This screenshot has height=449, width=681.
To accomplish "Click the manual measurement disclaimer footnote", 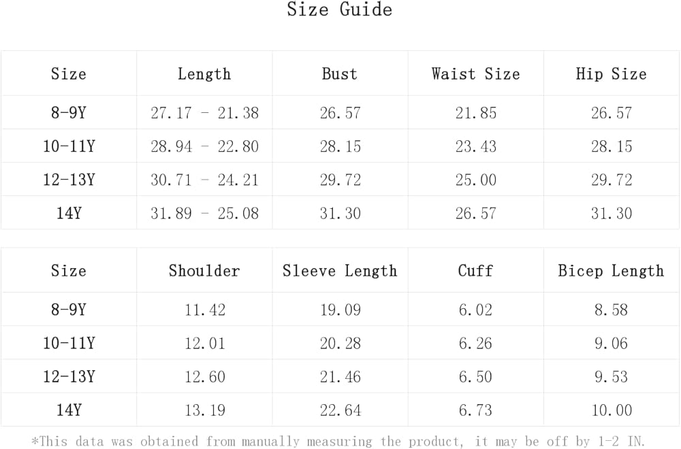I will (x=339, y=441).
